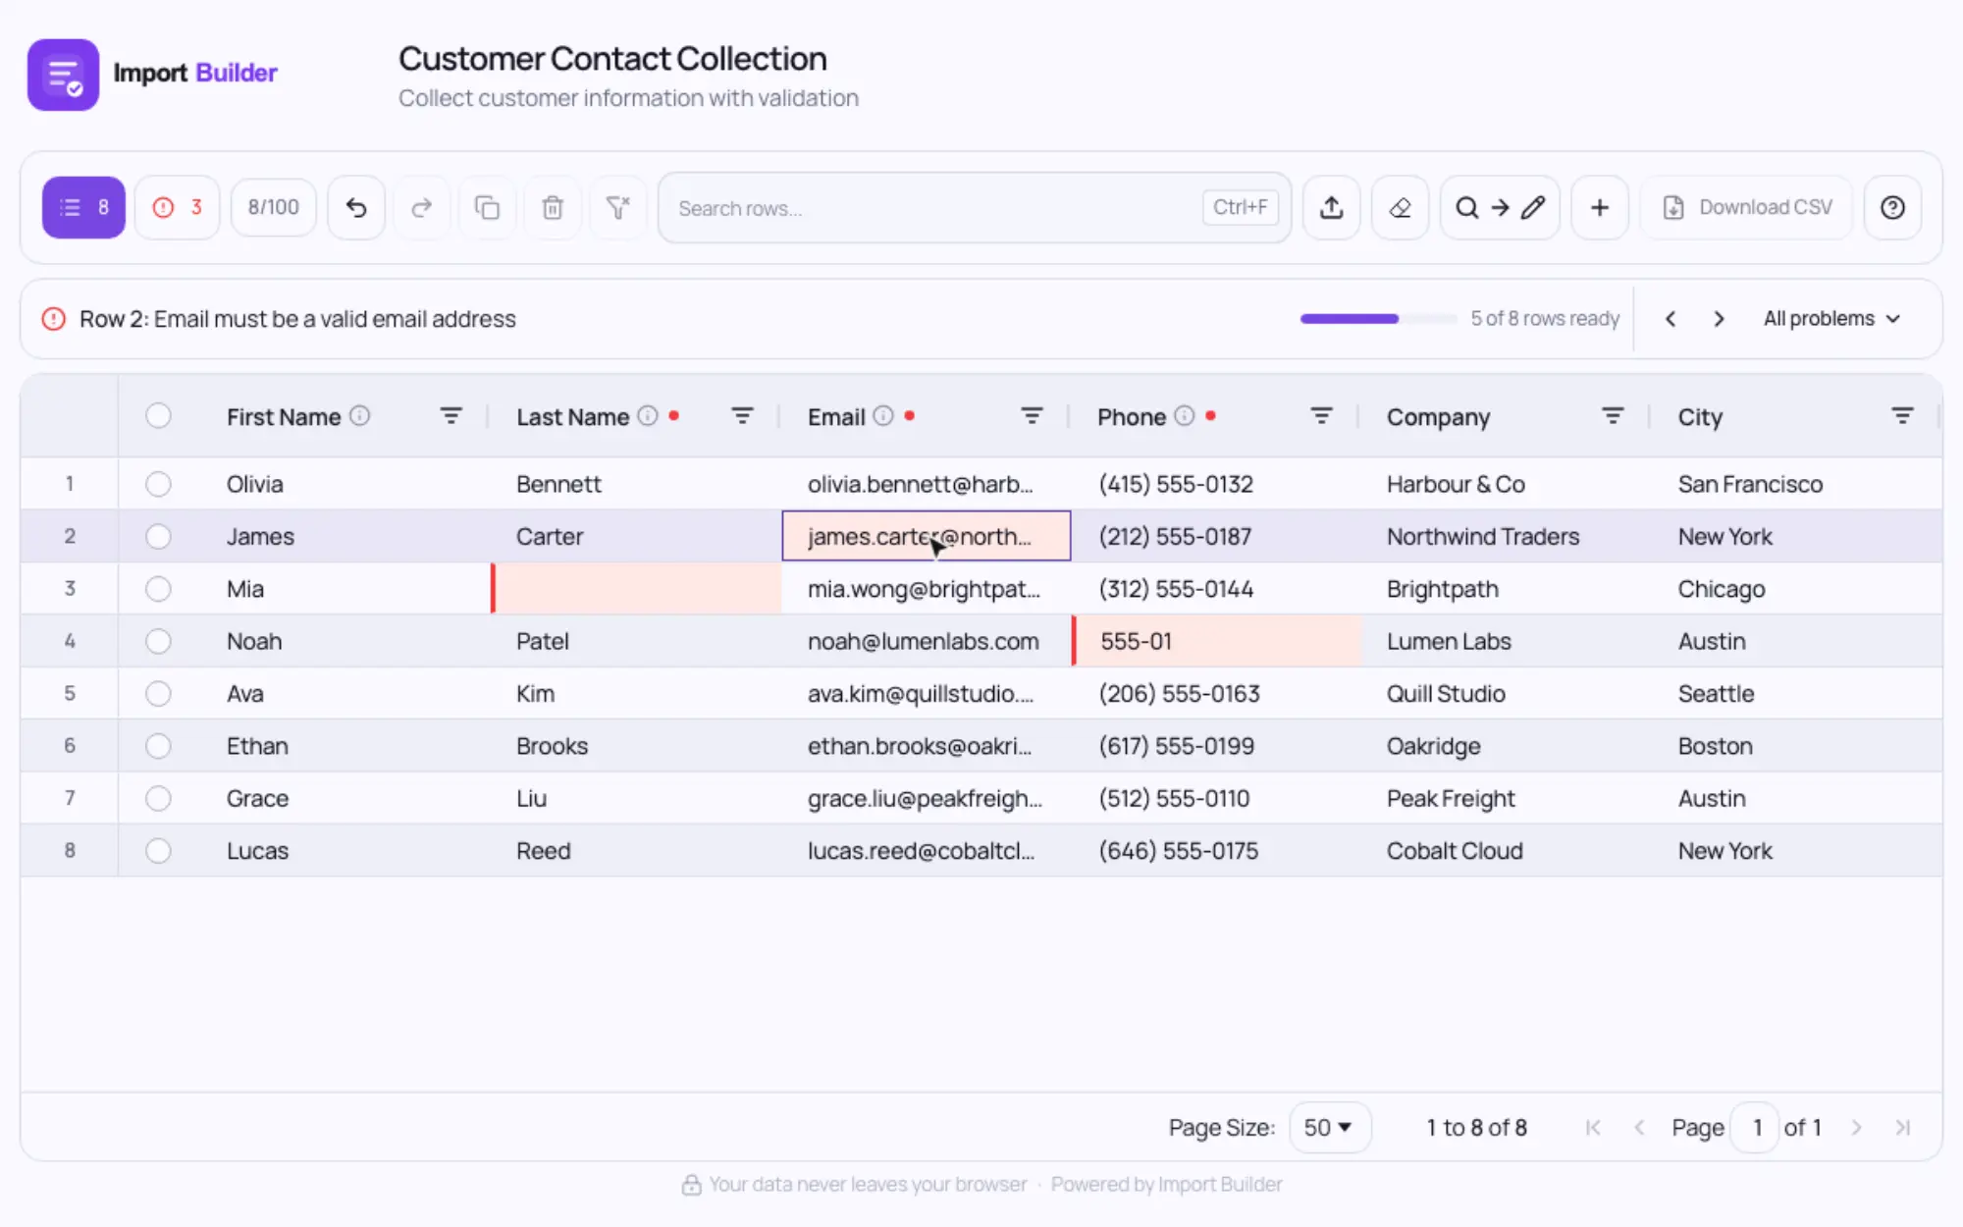Click the clear filters funnel icon
Image resolution: width=1963 pixels, height=1227 pixels.
(617, 207)
